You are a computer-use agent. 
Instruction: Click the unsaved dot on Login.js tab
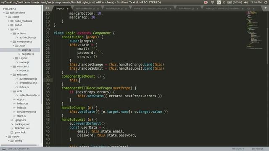pos(68,8)
